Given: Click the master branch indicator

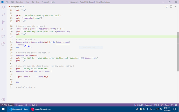Looking at the screenshot, I should [x=19, y=105].
